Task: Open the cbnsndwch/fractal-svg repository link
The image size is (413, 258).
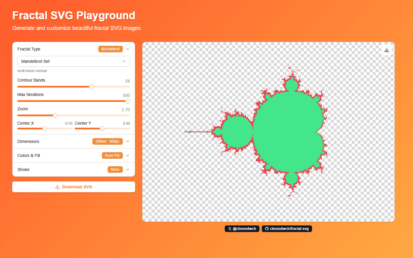Action: (287, 229)
